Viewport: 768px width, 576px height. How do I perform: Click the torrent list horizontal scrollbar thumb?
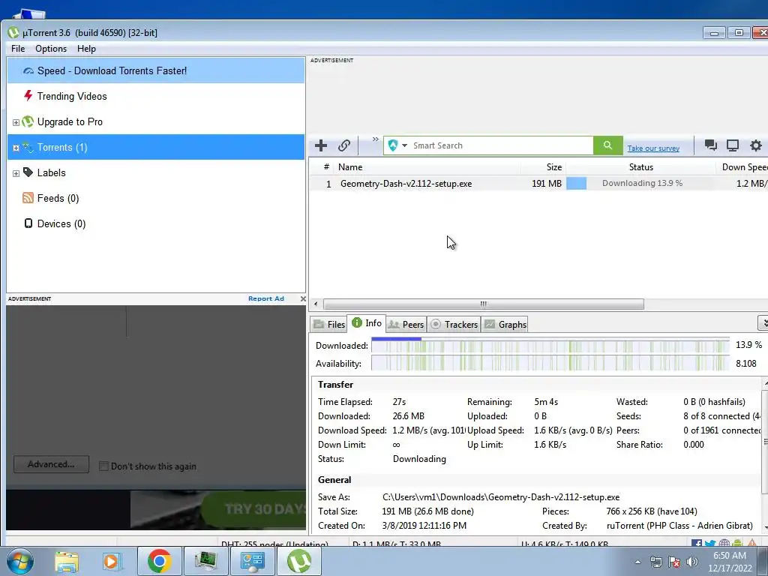pos(484,304)
